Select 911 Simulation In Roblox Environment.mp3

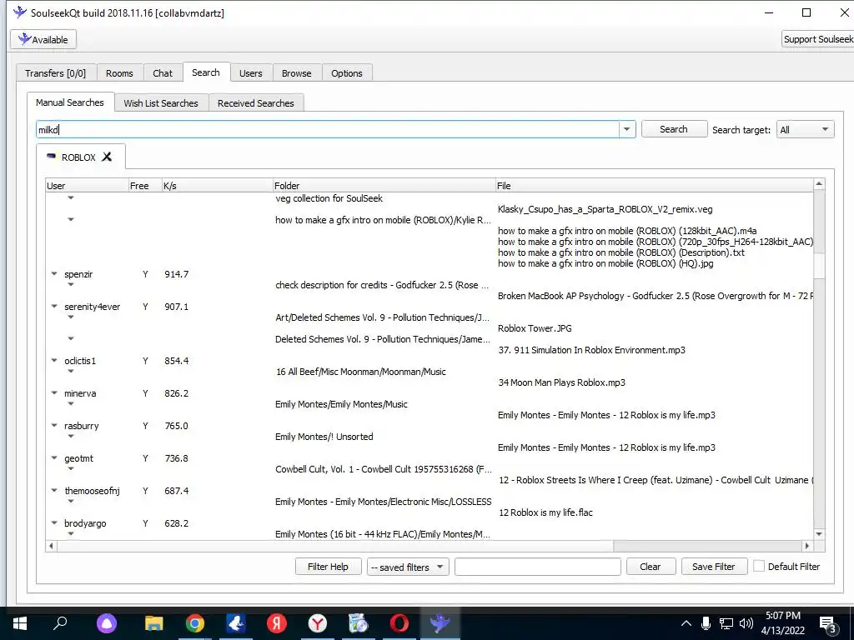(x=591, y=350)
